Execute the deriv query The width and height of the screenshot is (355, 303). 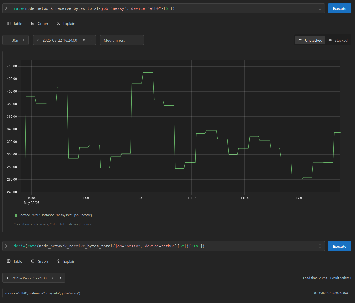coord(339,246)
